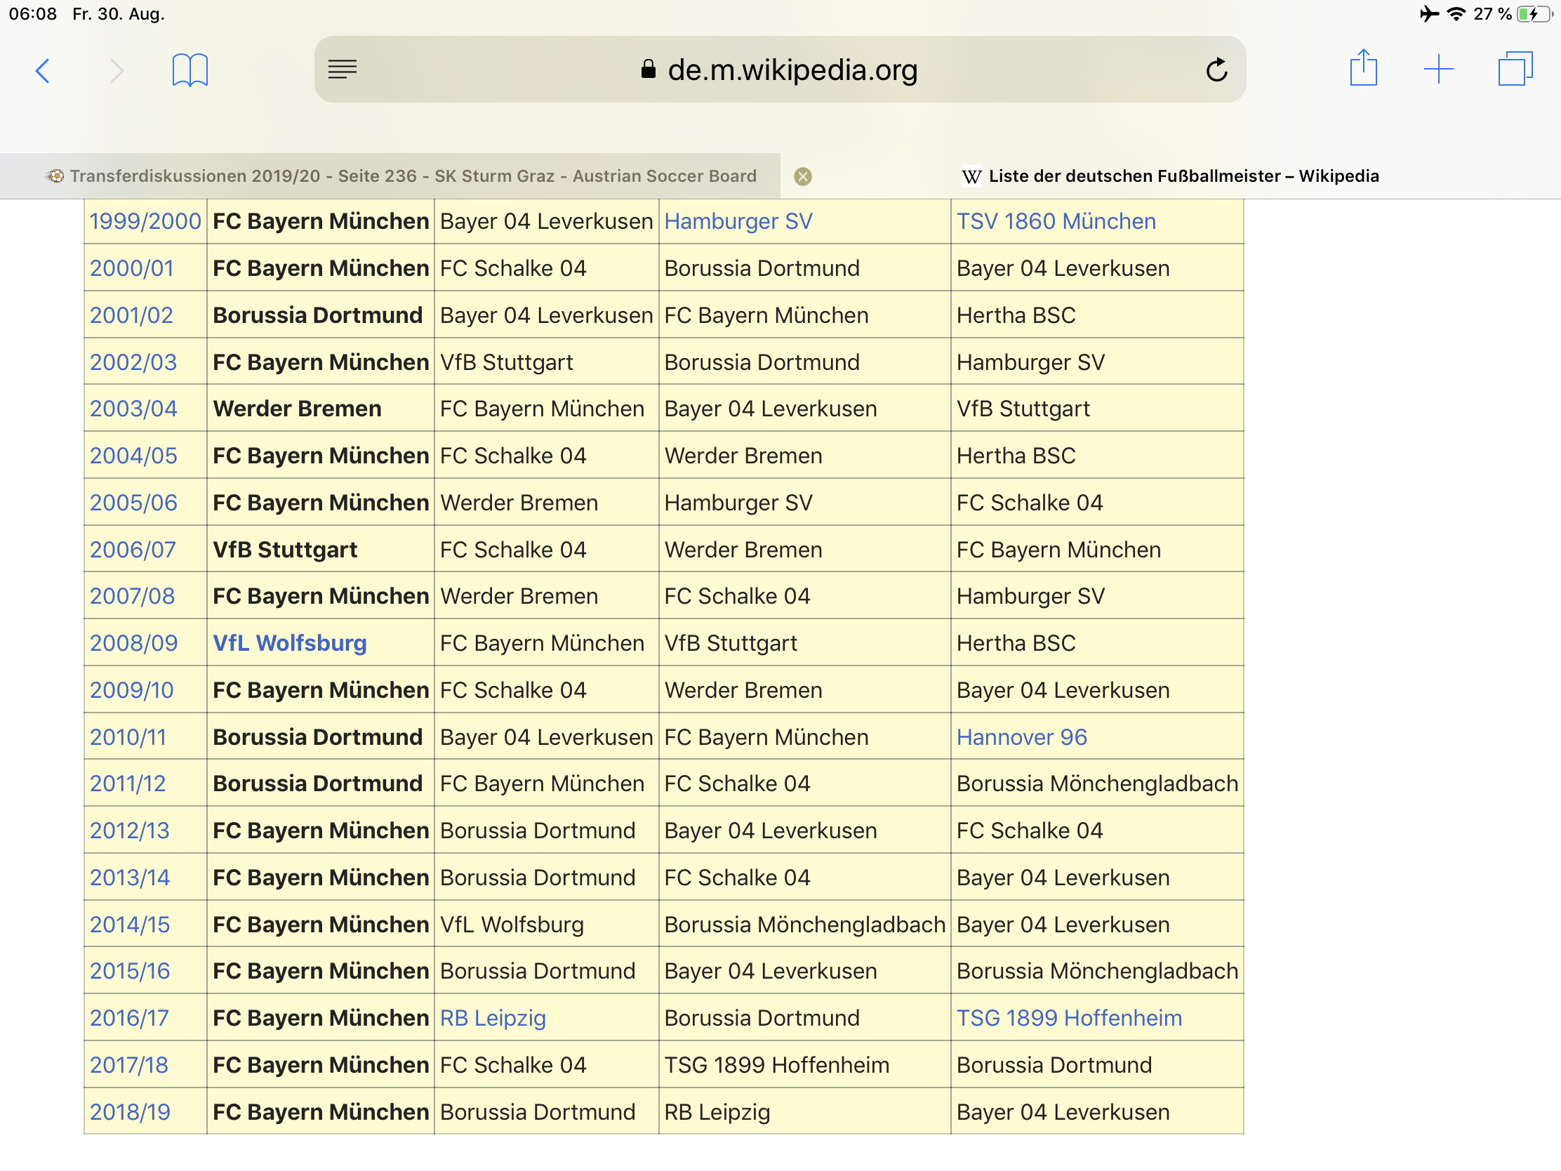Follow the Hamburger SV link

click(x=738, y=222)
